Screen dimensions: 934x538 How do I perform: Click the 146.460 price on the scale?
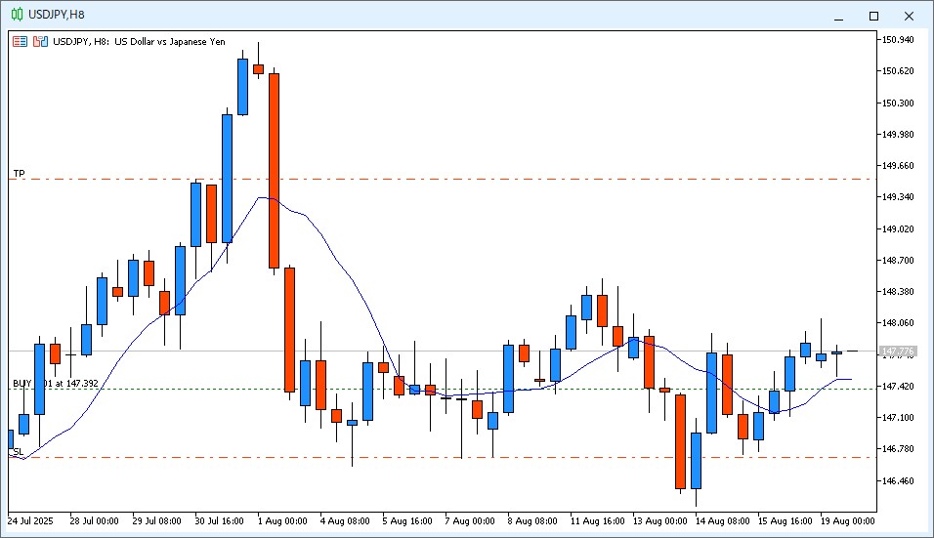[x=898, y=481]
